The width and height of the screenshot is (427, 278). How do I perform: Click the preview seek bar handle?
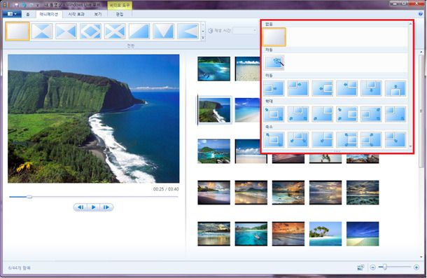point(29,197)
